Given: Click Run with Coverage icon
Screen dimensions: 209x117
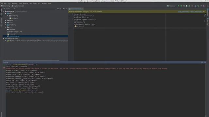Looking at the screenshot, I should click(x=184, y=6).
